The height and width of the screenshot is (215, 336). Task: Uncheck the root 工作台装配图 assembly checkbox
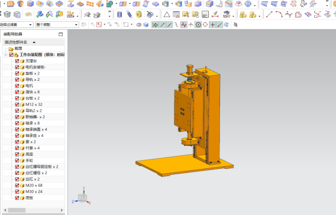click(x=11, y=55)
